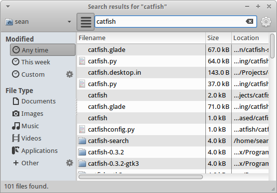This screenshot has width=277, height=193.
Task: Select the catfish-search folder
Action: pyautogui.click(x=173, y=141)
